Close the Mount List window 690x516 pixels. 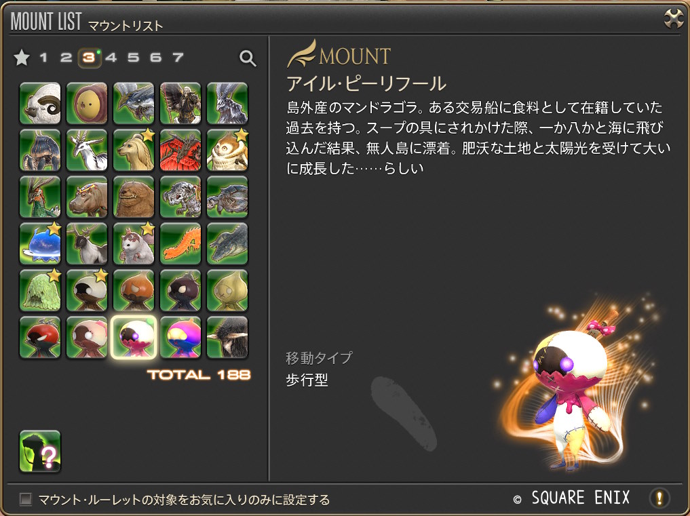(673, 19)
